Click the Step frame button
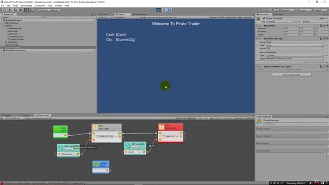The height and width of the screenshot is (185, 329). click(x=170, y=10)
